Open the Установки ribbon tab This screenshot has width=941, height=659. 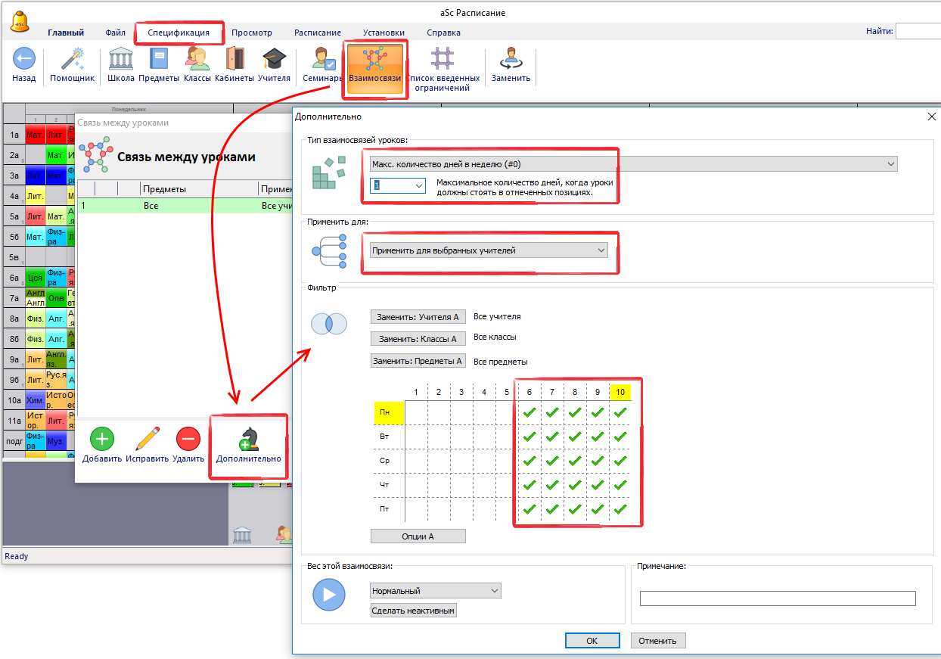[383, 33]
